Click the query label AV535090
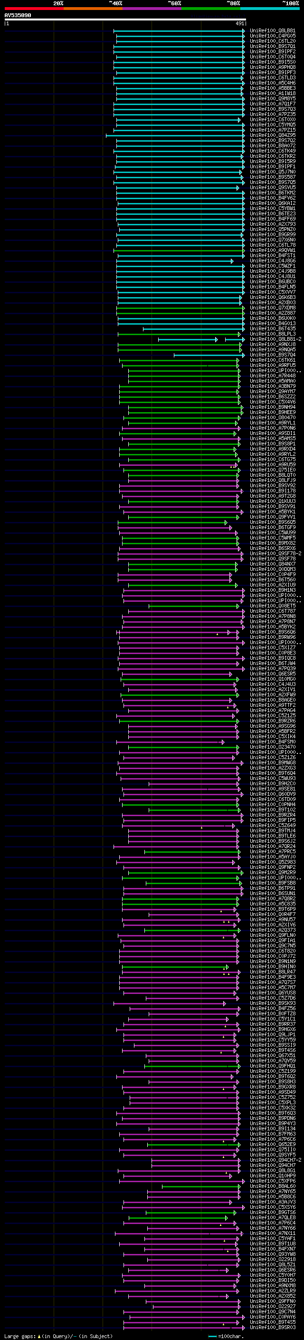304x1340 pixels. click(18, 16)
